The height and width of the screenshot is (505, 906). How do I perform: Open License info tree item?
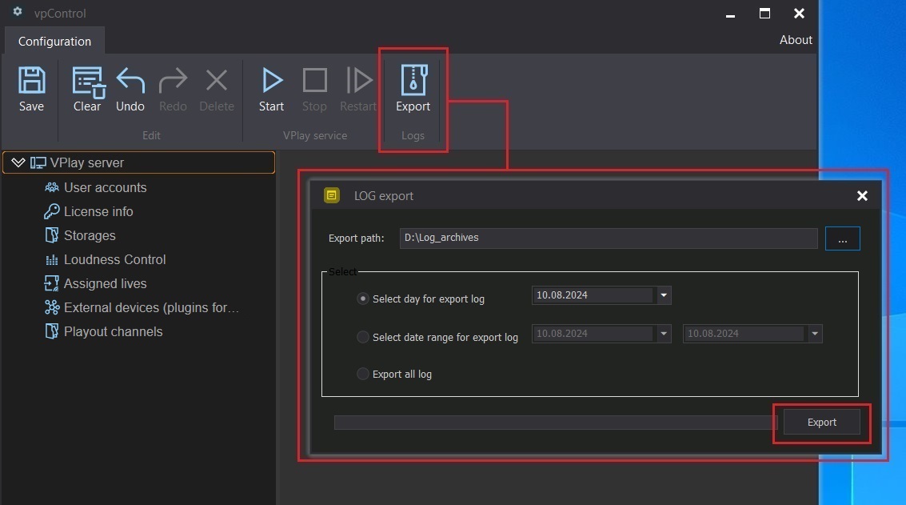click(98, 211)
